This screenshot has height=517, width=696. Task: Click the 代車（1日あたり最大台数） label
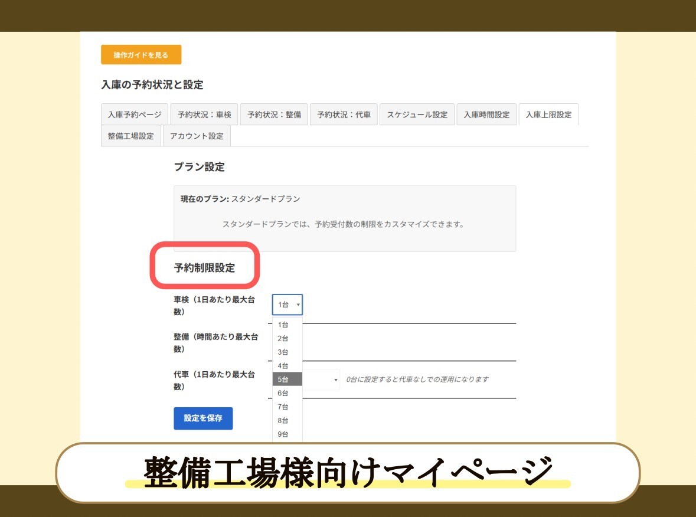click(x=214, y=380)
